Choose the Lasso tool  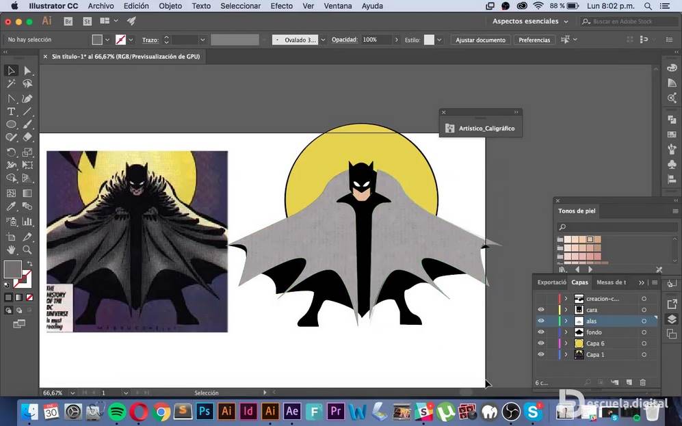[x=27, y=83]
